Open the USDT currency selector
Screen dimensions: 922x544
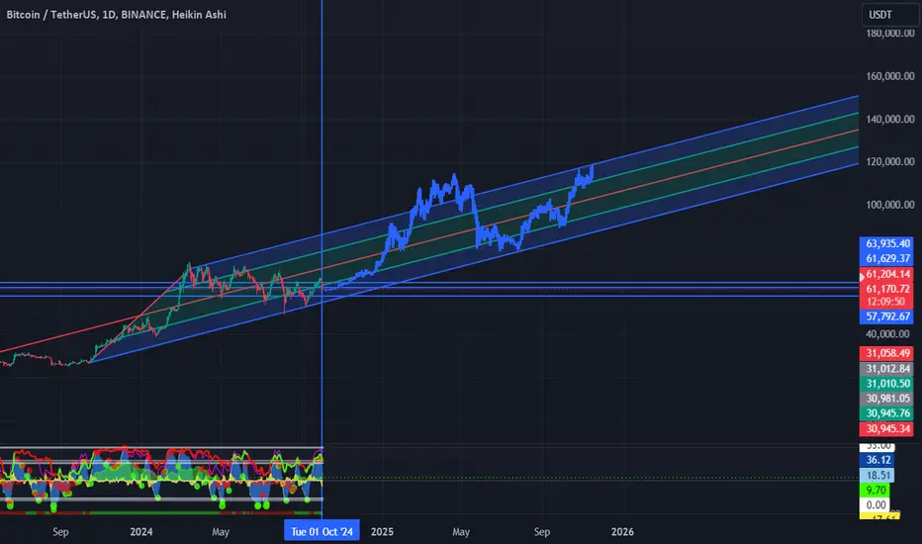pos(889,15)
